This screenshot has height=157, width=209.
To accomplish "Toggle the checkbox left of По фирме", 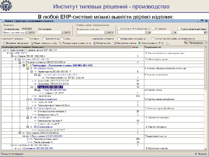I will pos(119,28).
